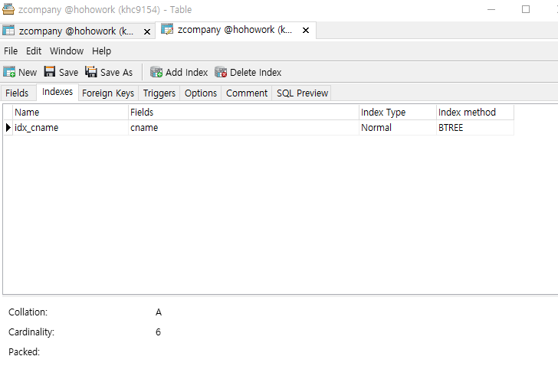Viewport: 558px width, 379px height.
Task: Click the application icon in the title bar
Action: click(8, 9)
